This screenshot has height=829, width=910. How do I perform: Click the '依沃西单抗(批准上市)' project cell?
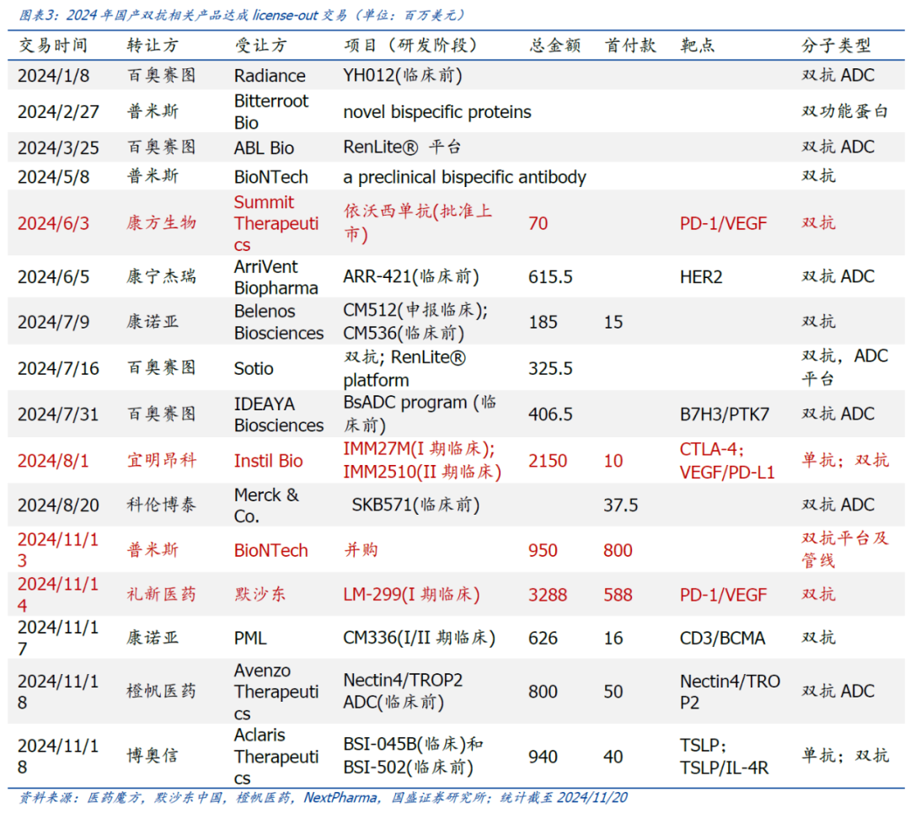[417, 222]
